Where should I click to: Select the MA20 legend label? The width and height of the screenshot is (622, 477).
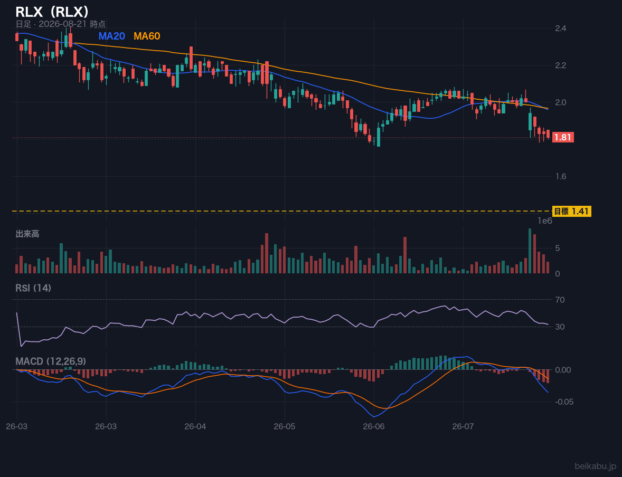pos(111,36)
